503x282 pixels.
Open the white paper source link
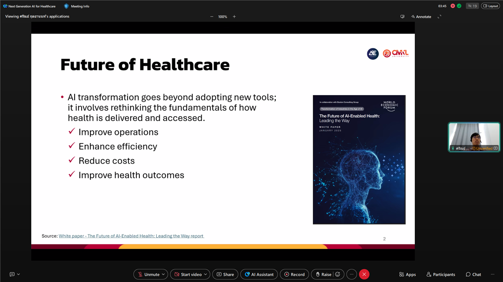[x=131, y=236]
